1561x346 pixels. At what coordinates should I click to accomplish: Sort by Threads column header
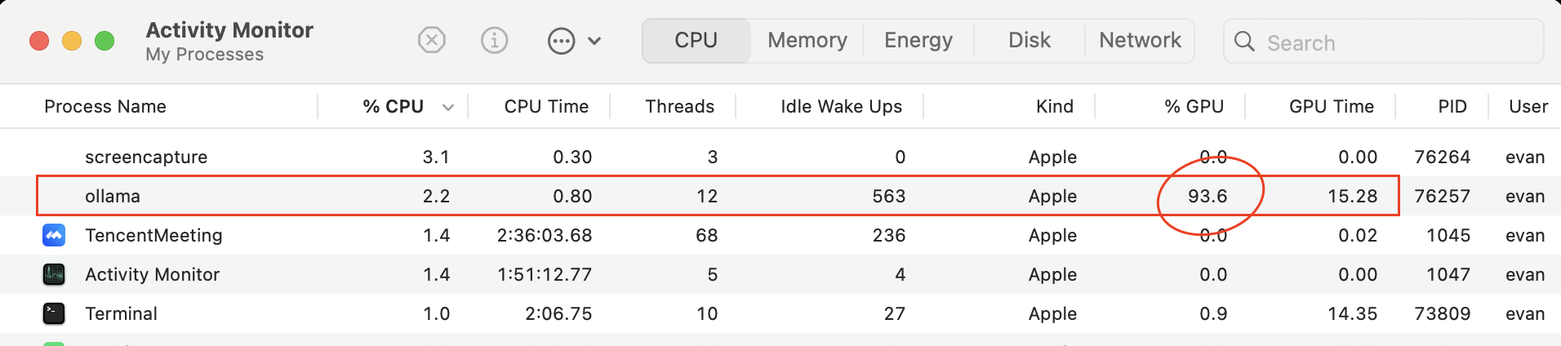[x=679, y=107]
